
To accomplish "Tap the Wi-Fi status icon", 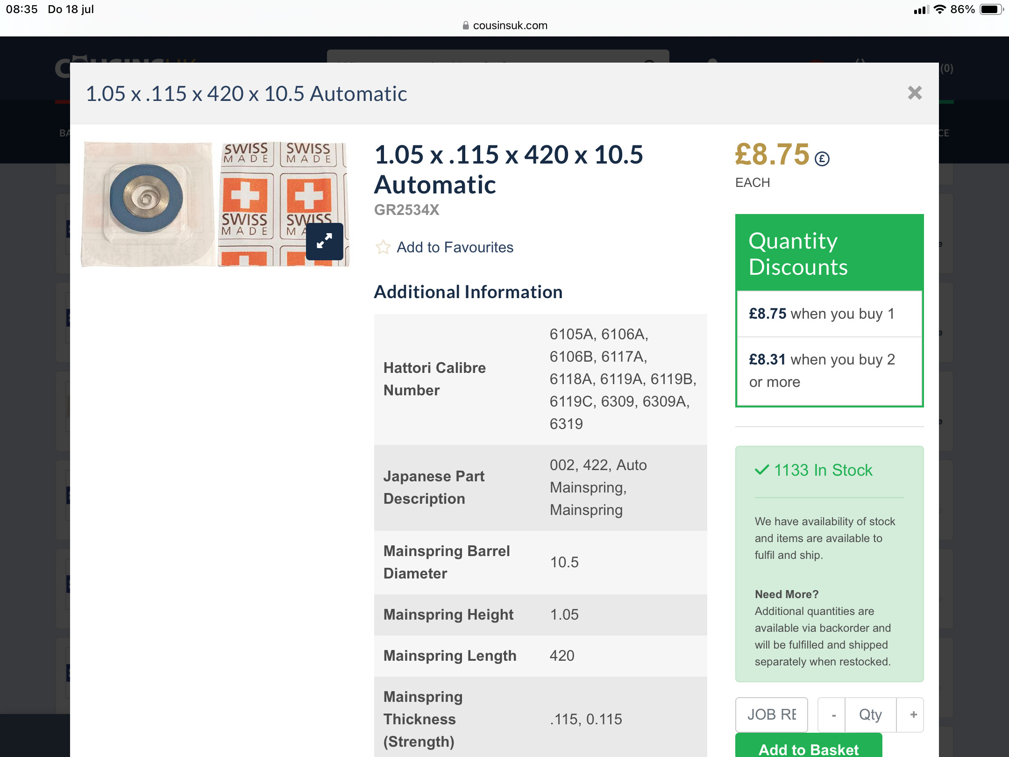I will 940,9.
